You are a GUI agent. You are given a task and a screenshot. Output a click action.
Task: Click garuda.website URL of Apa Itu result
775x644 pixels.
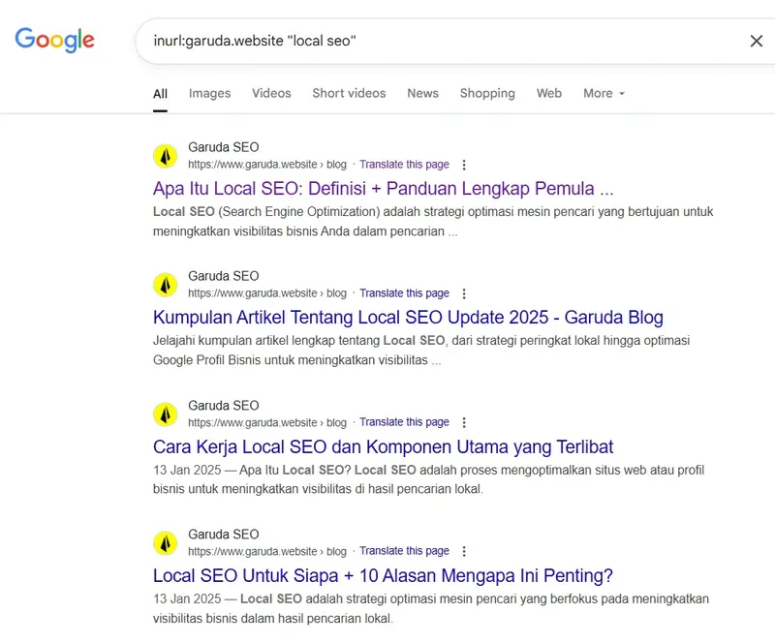267,165
